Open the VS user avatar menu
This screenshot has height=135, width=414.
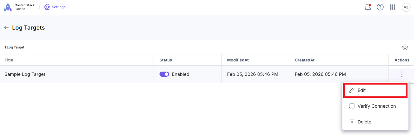coord(406,7)
